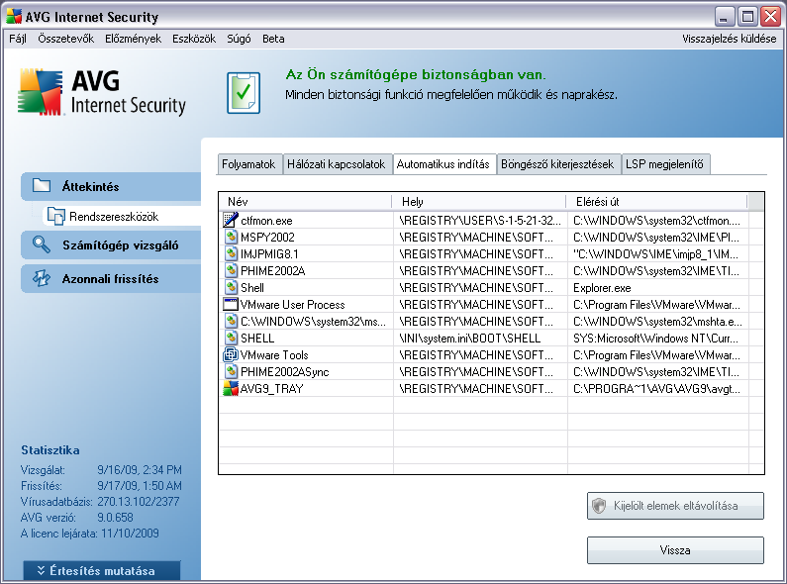Click the shield icon on the Kijelölt elemek eltávolítása button

pyautogui.click(x=599, y=506)
